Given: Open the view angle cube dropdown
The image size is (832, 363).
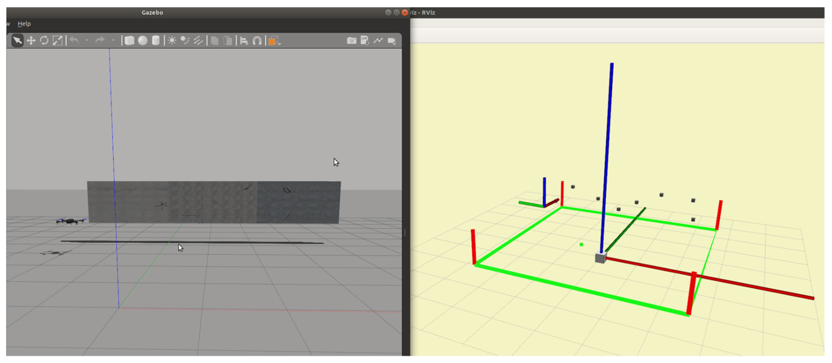Looking at the screenshot, I should (274, 41).
